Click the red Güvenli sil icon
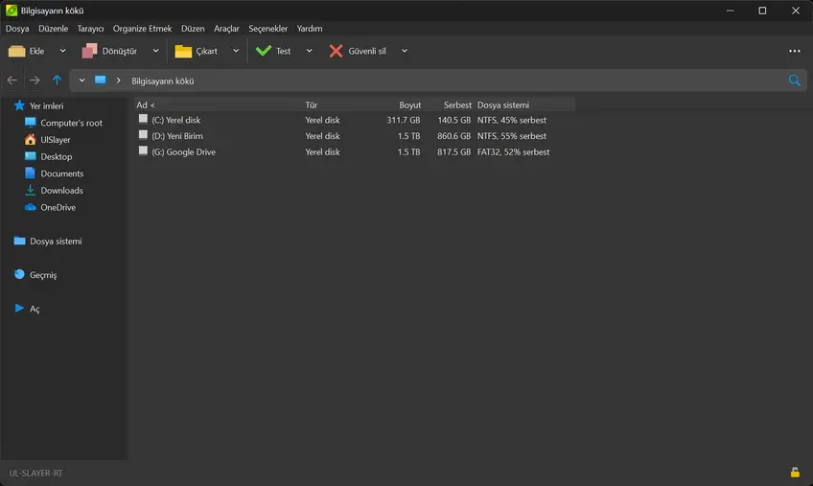813x486 pixels. pos(336,51)
